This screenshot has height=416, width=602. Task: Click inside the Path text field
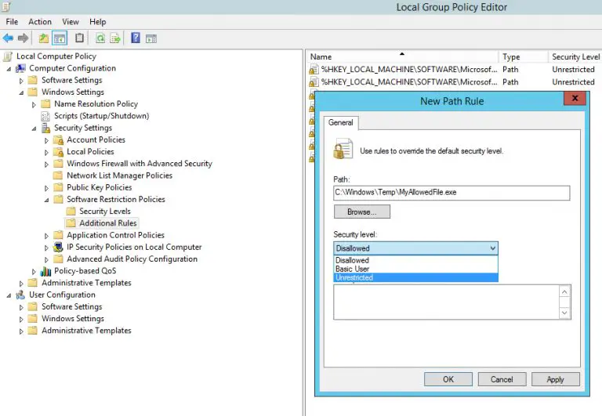(x=451, y=193)
